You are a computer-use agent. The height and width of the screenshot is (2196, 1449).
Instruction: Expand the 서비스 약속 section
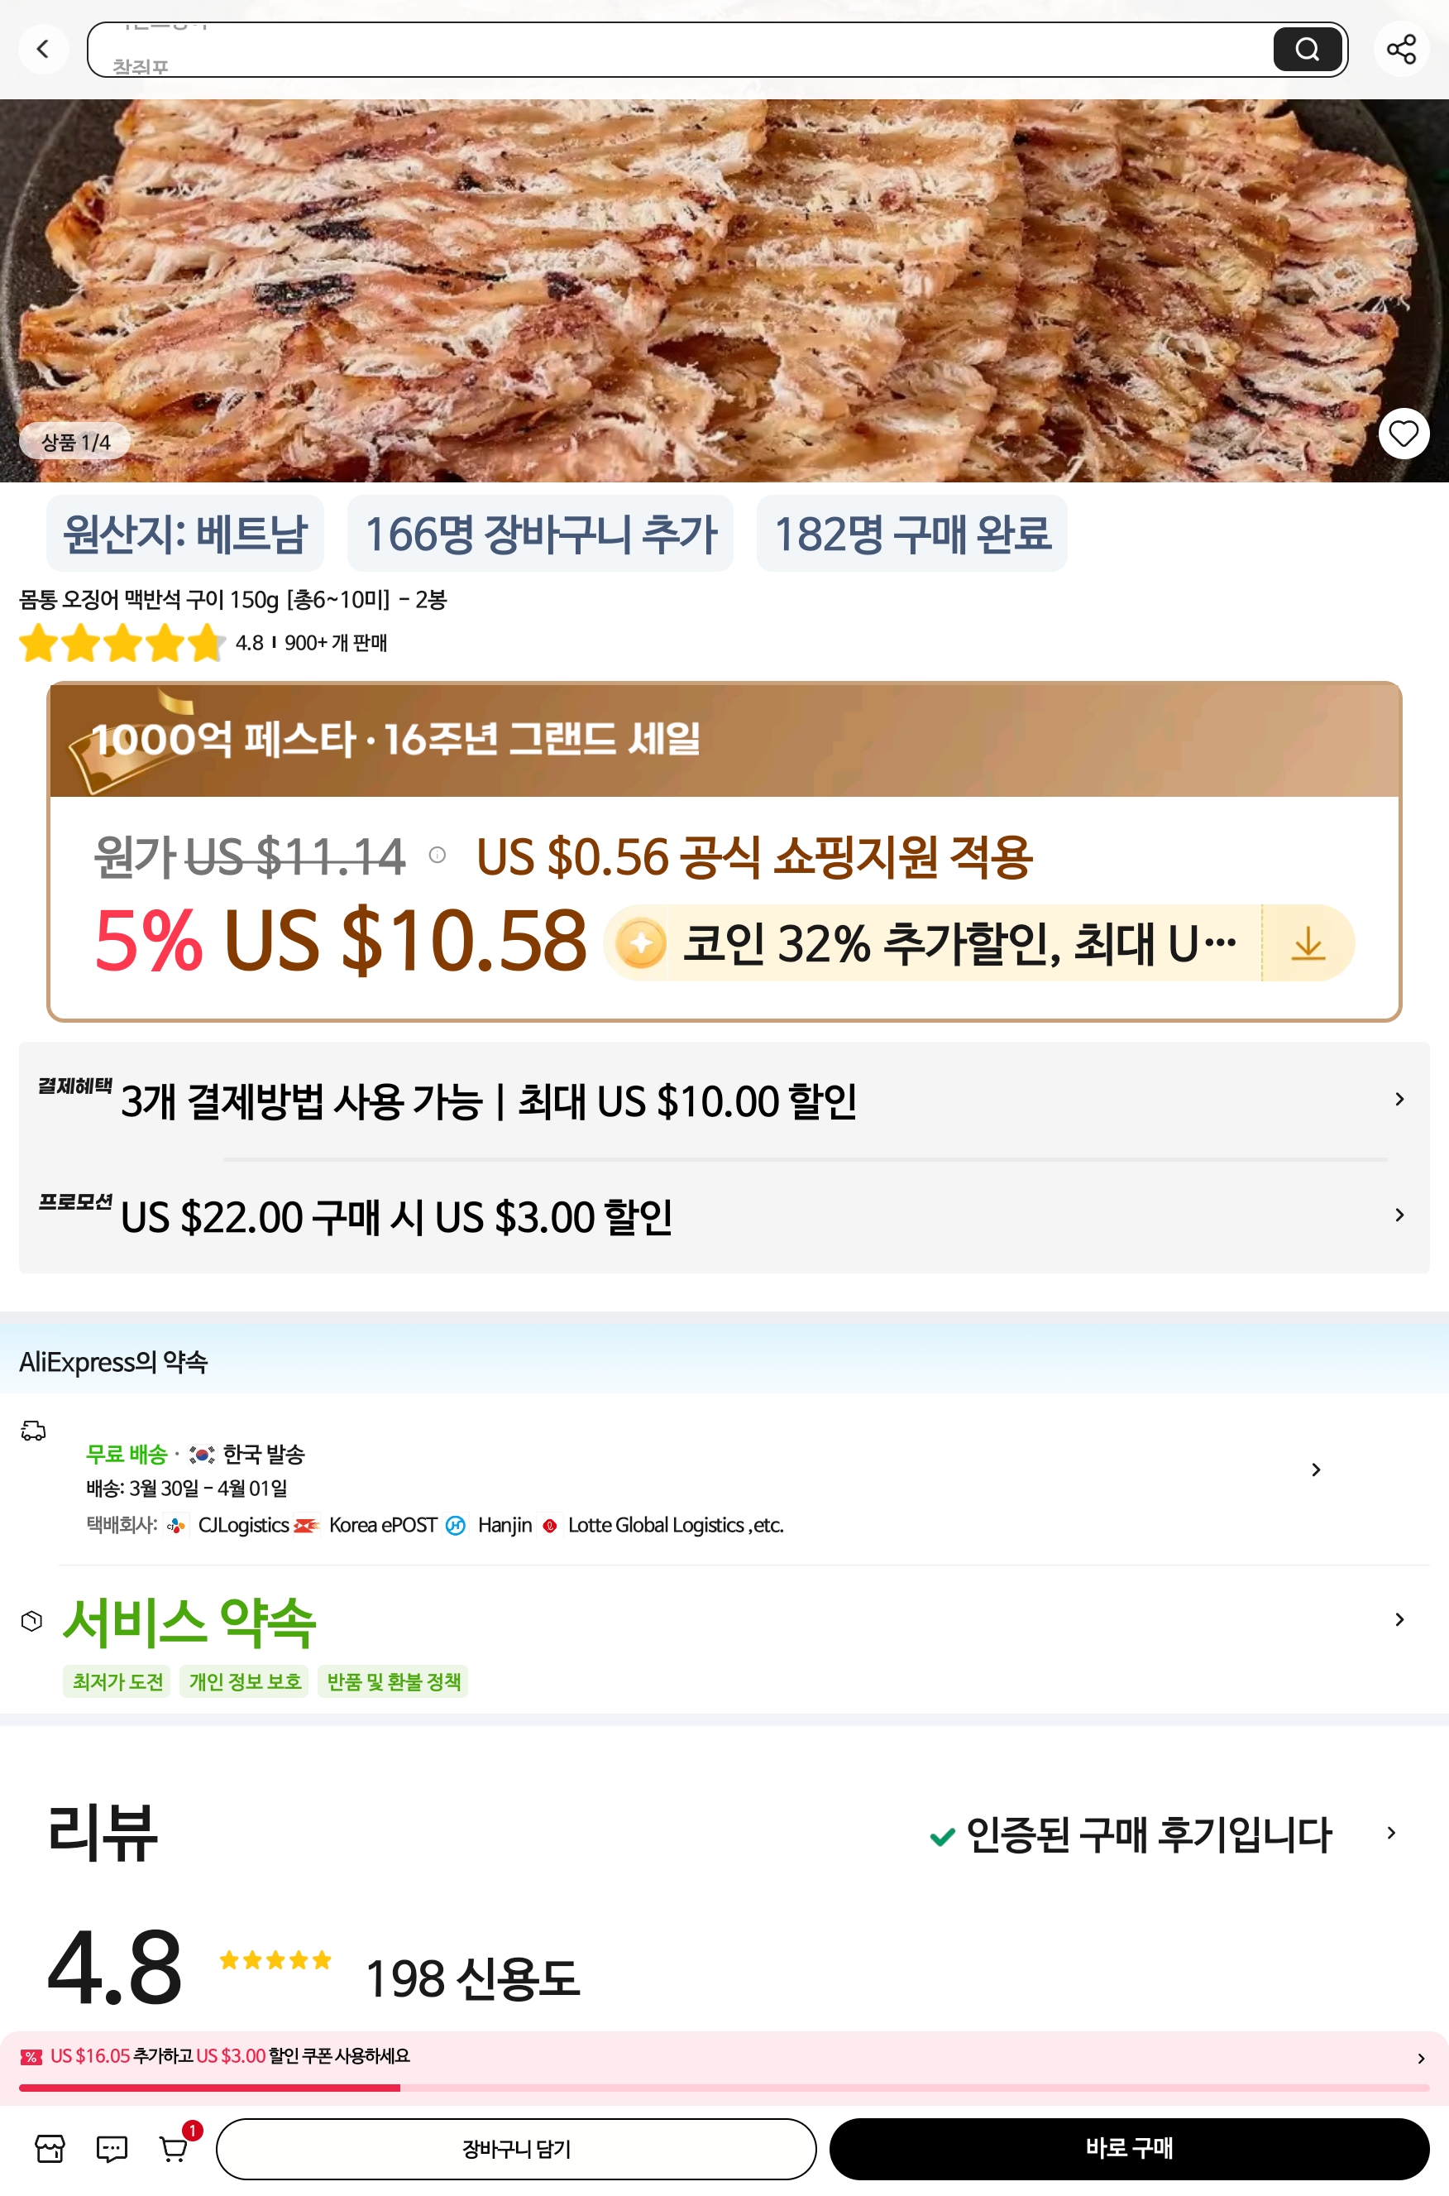[1399, 1619]
